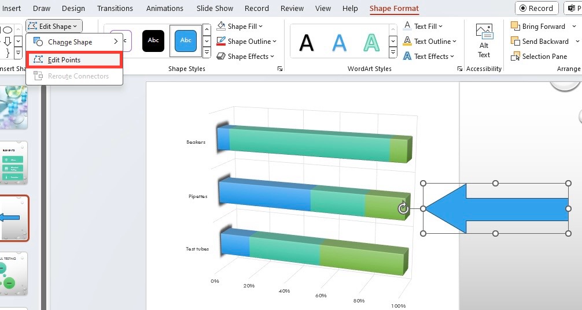Screen dimensions: 582x310
Task: Expand the WordArt Styles gallery more button
Action: click(x=393, y=53)
